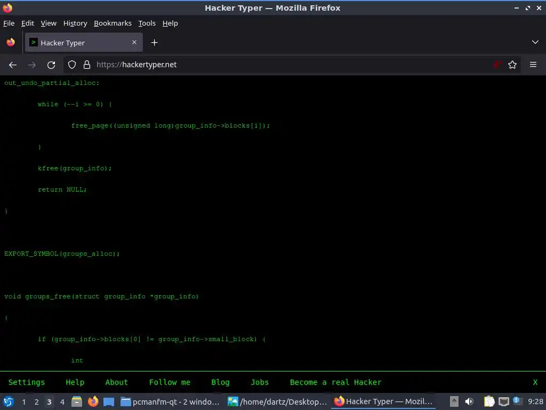Open the tracking protection shield icon

[72, 65]
